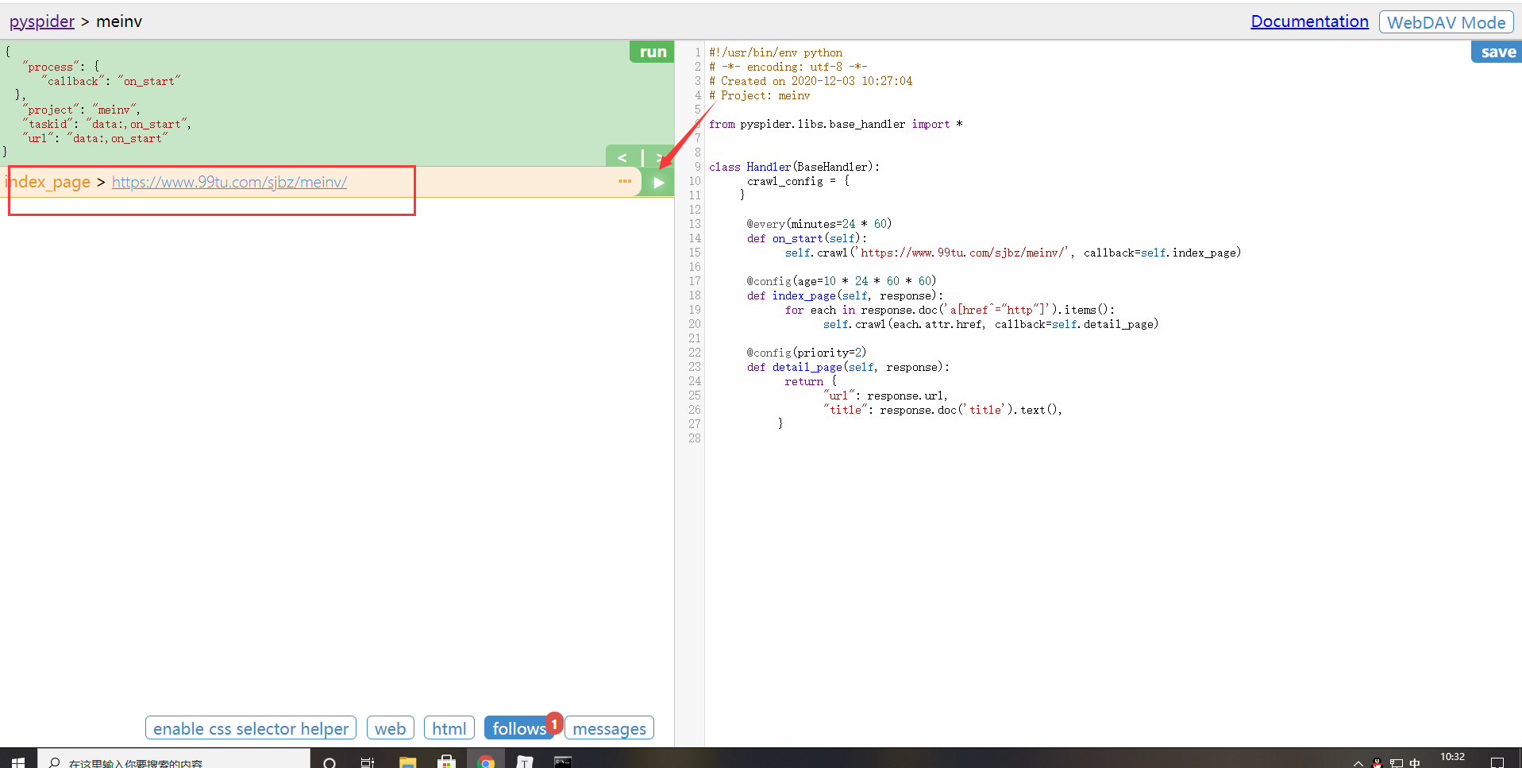Click the 'def detail_page(self, response):' line
The width and height of the screenshot is (1522, 768).
click(x=848, y=367)
